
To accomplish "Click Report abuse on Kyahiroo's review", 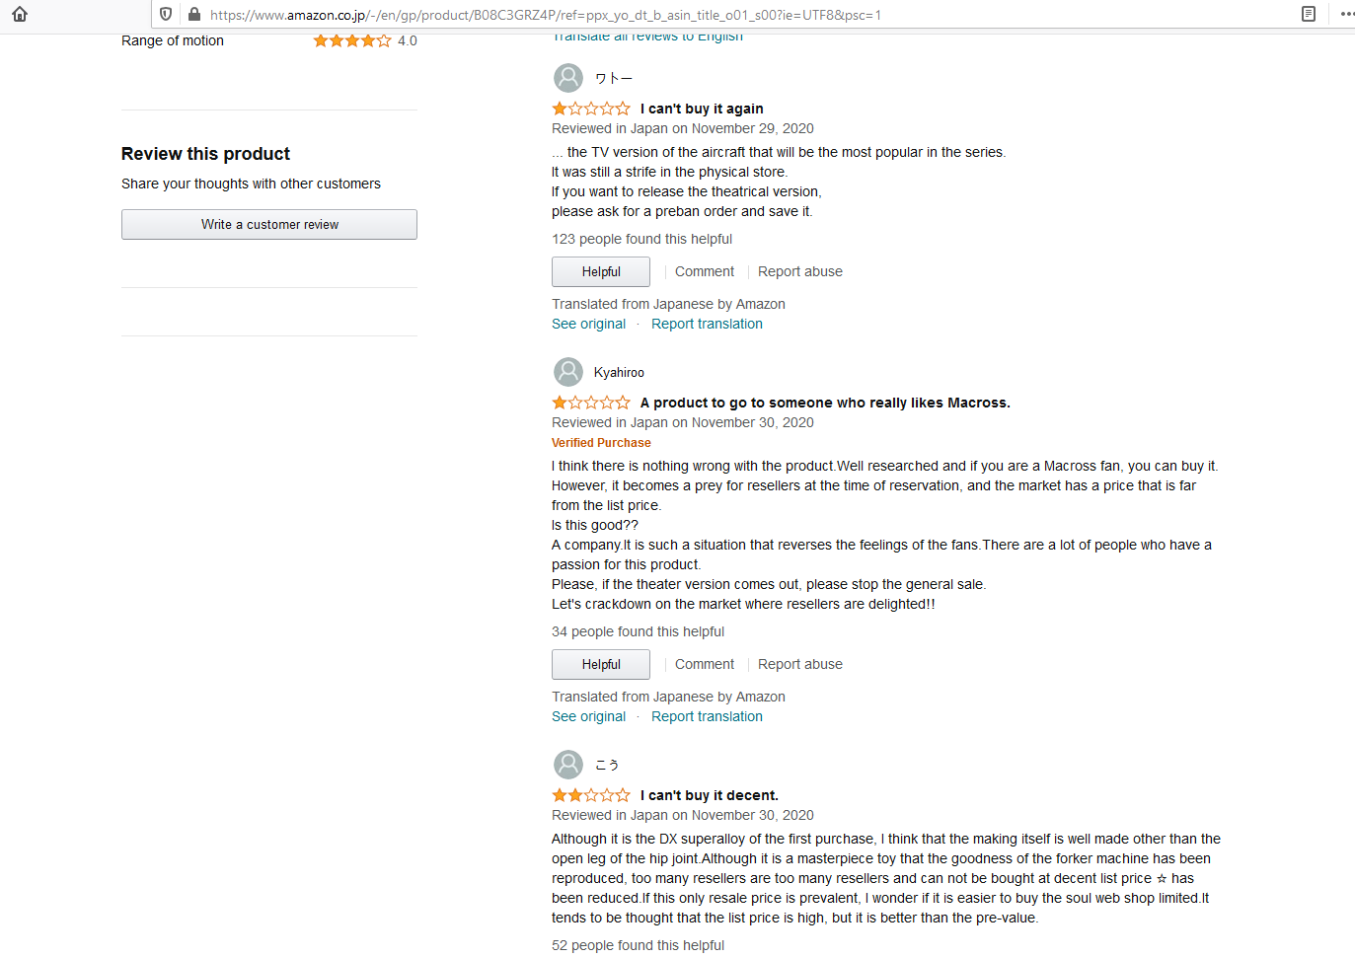I will [x=800, y=664].
